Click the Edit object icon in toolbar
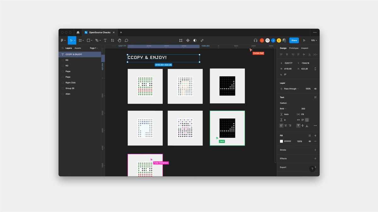Screen dimensions: 378x212 (x=181, y=41)
